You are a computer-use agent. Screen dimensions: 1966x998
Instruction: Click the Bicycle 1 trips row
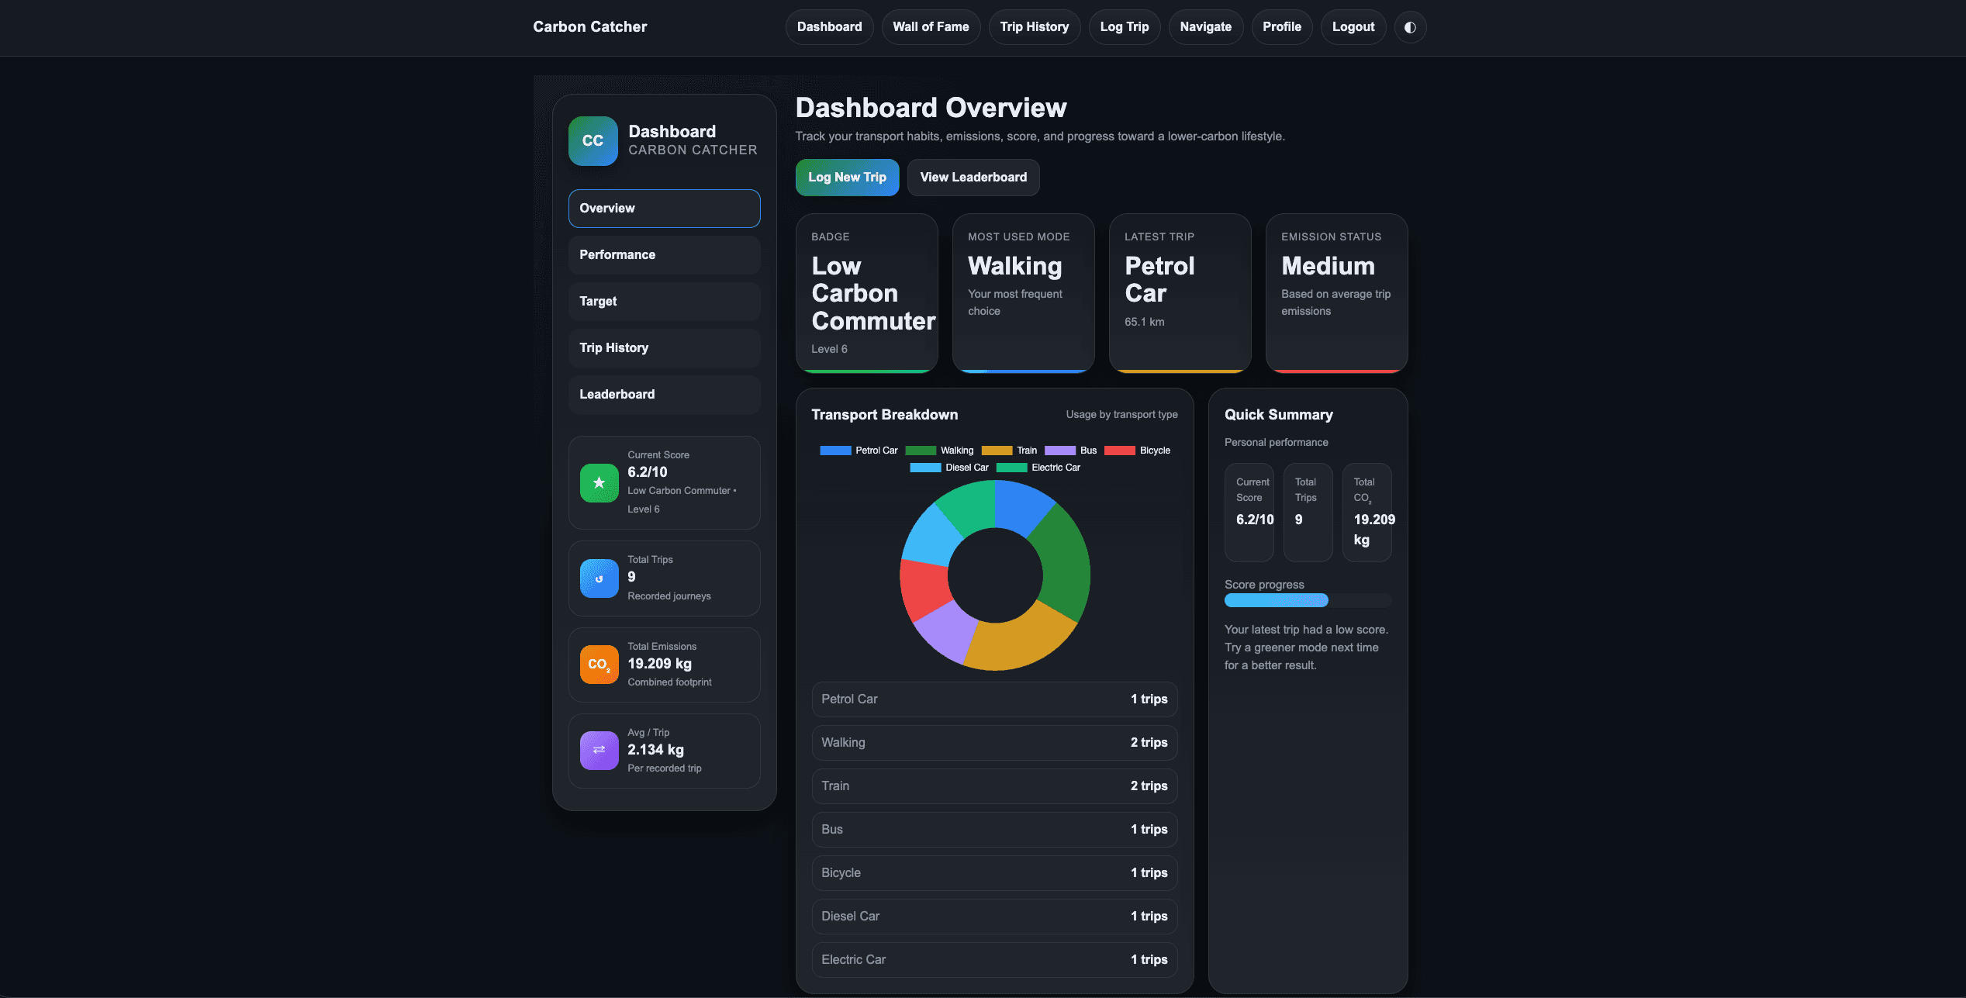[995, 873]
